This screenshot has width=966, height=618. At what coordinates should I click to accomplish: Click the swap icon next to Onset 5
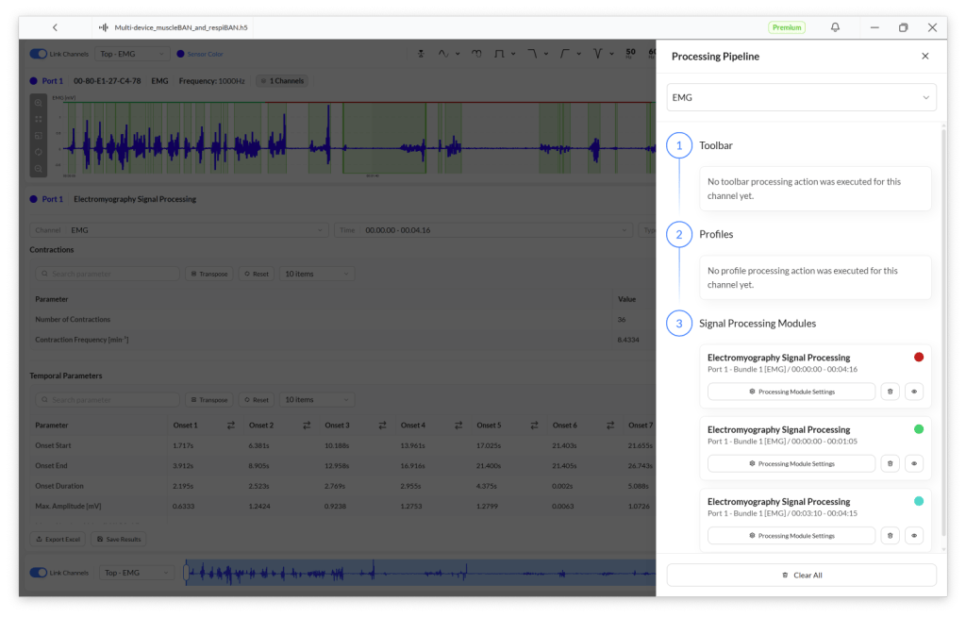tap(534, 426)
